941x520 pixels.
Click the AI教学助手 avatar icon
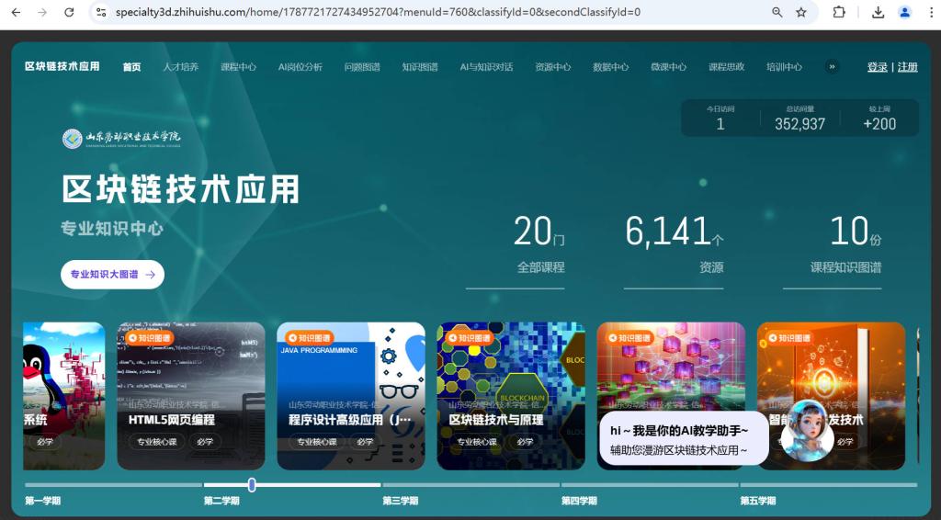tap(808, 430)
